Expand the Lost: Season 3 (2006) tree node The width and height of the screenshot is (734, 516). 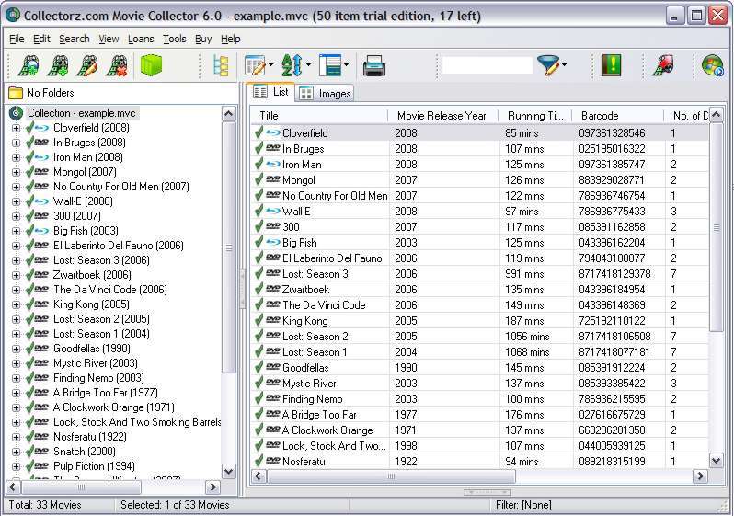pyautogui.click(x=16, y=260)
